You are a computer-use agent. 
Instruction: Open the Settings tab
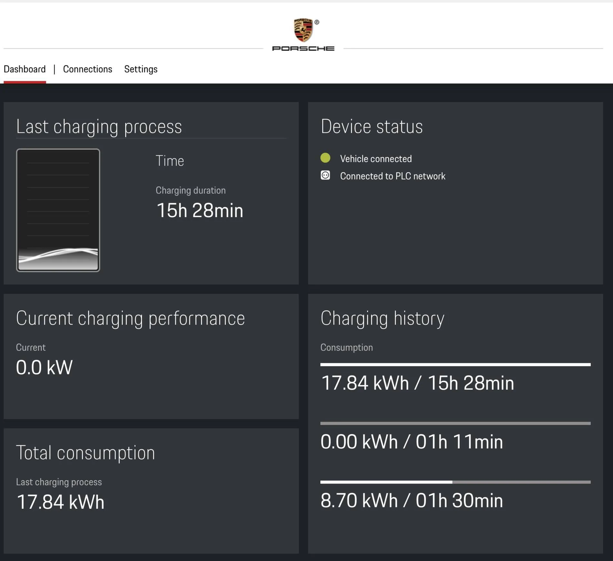tap(141, 69)
